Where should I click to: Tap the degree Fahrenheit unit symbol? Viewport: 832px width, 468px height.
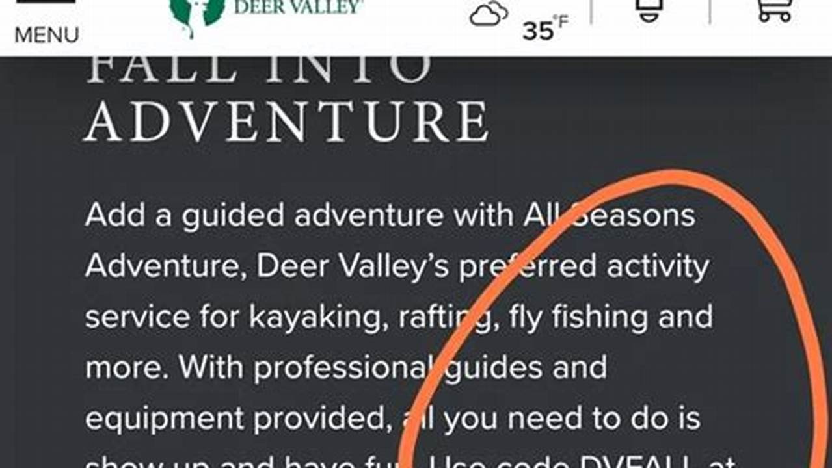[561, 21]
